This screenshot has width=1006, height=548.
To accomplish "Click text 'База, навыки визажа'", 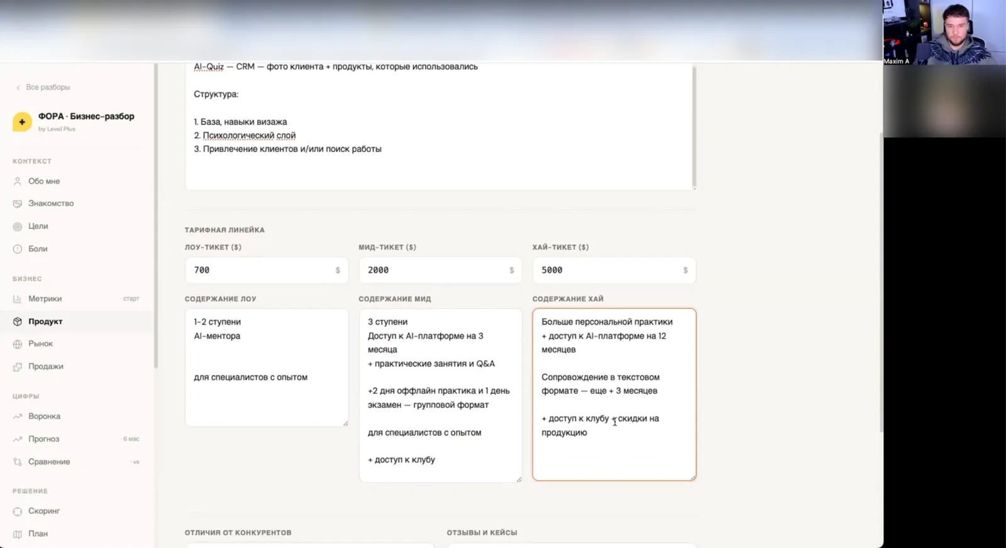I will click(244, 122).
